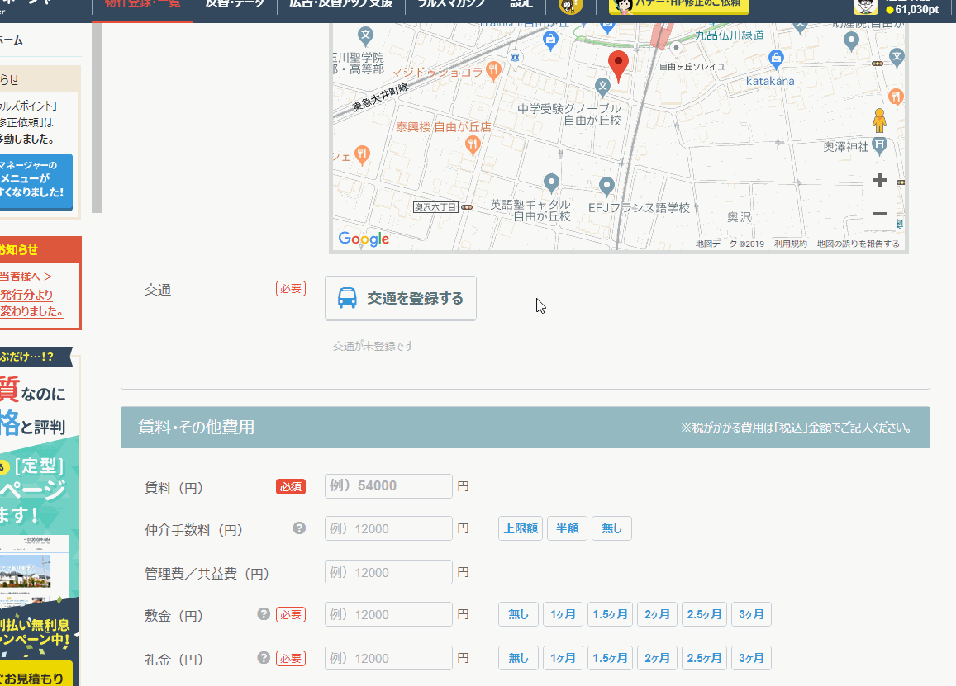Open help icon beside 礼金 (円)
The width and height of the screenshot is (956, 686).
point(264,658)
